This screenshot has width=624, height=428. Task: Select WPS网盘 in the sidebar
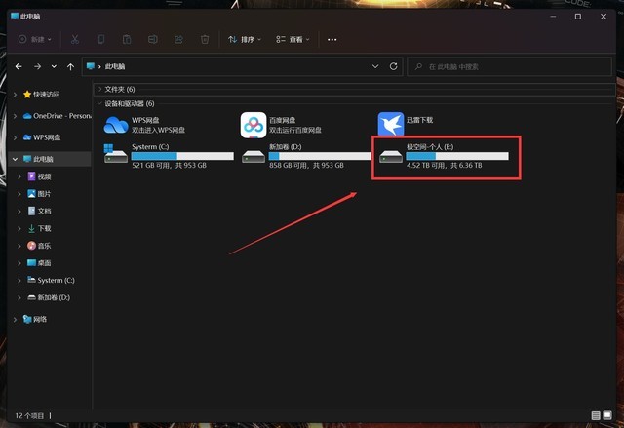coord(42,137)
